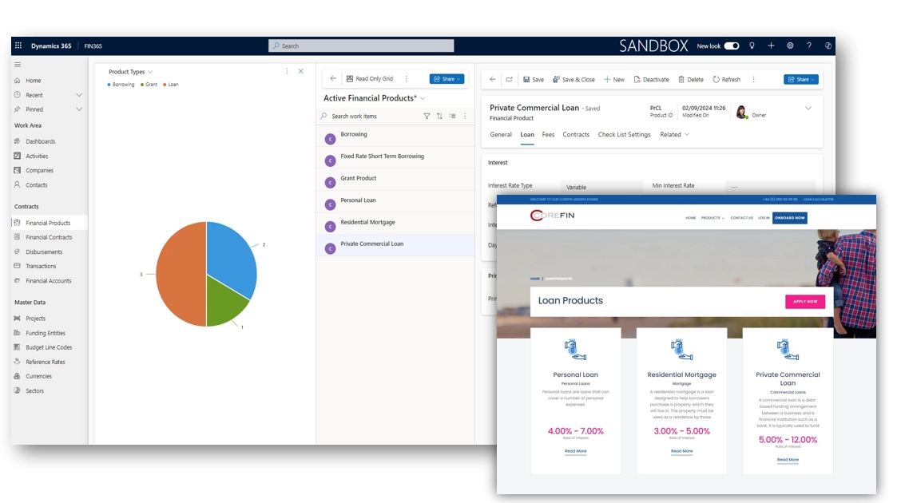The width and height of the screenshot is (901, 503).
Task: Deactivate the Private Commercial Loan
Action: 651,79
